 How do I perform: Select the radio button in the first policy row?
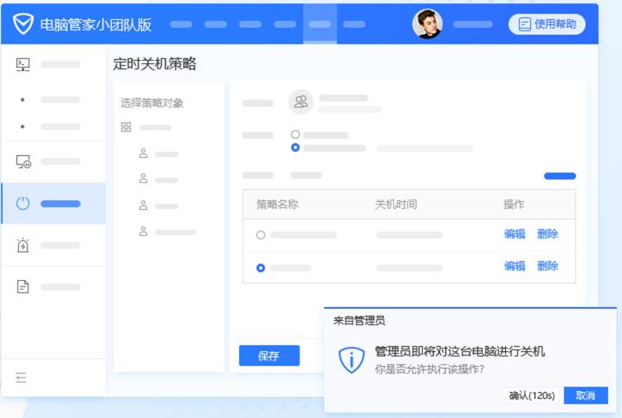pos(261,235)
